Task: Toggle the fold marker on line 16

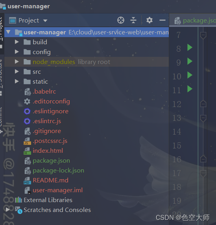Action: click(x=203, y=159)
